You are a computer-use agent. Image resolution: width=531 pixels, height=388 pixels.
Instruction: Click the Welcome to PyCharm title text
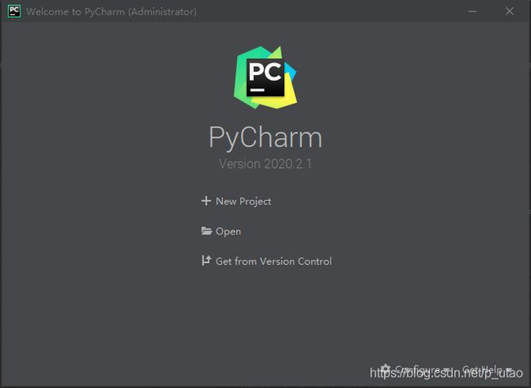[x=111, y=11]
